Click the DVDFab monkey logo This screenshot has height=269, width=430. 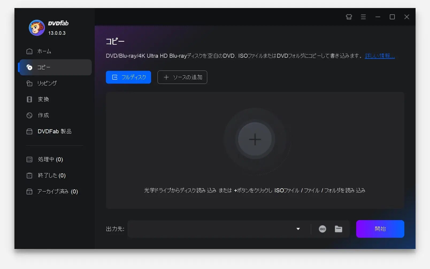coord(37,28)
